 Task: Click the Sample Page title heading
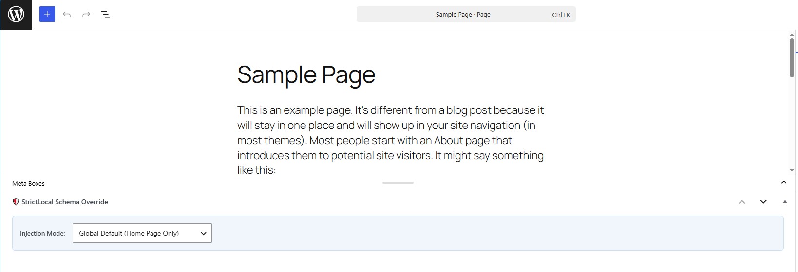[x=306, y=75]
